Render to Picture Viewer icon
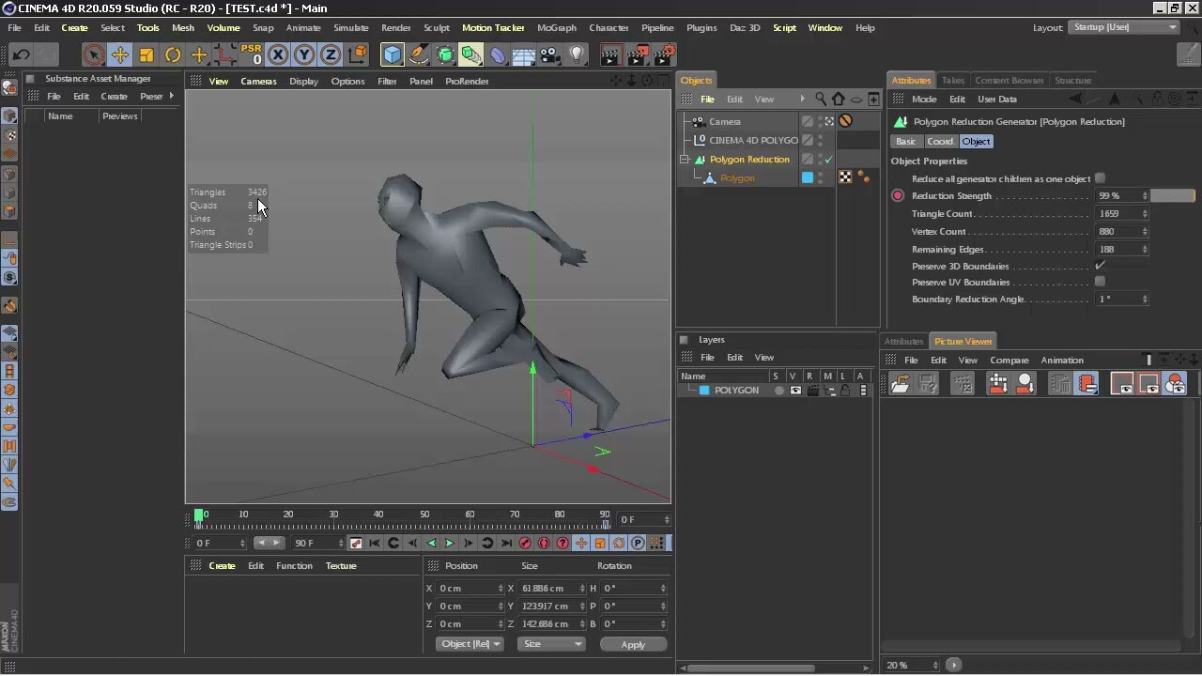Screen dimensions: 1202x676 (637, 54)
